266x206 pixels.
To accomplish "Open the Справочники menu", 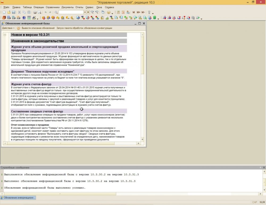I will [53, 7].
